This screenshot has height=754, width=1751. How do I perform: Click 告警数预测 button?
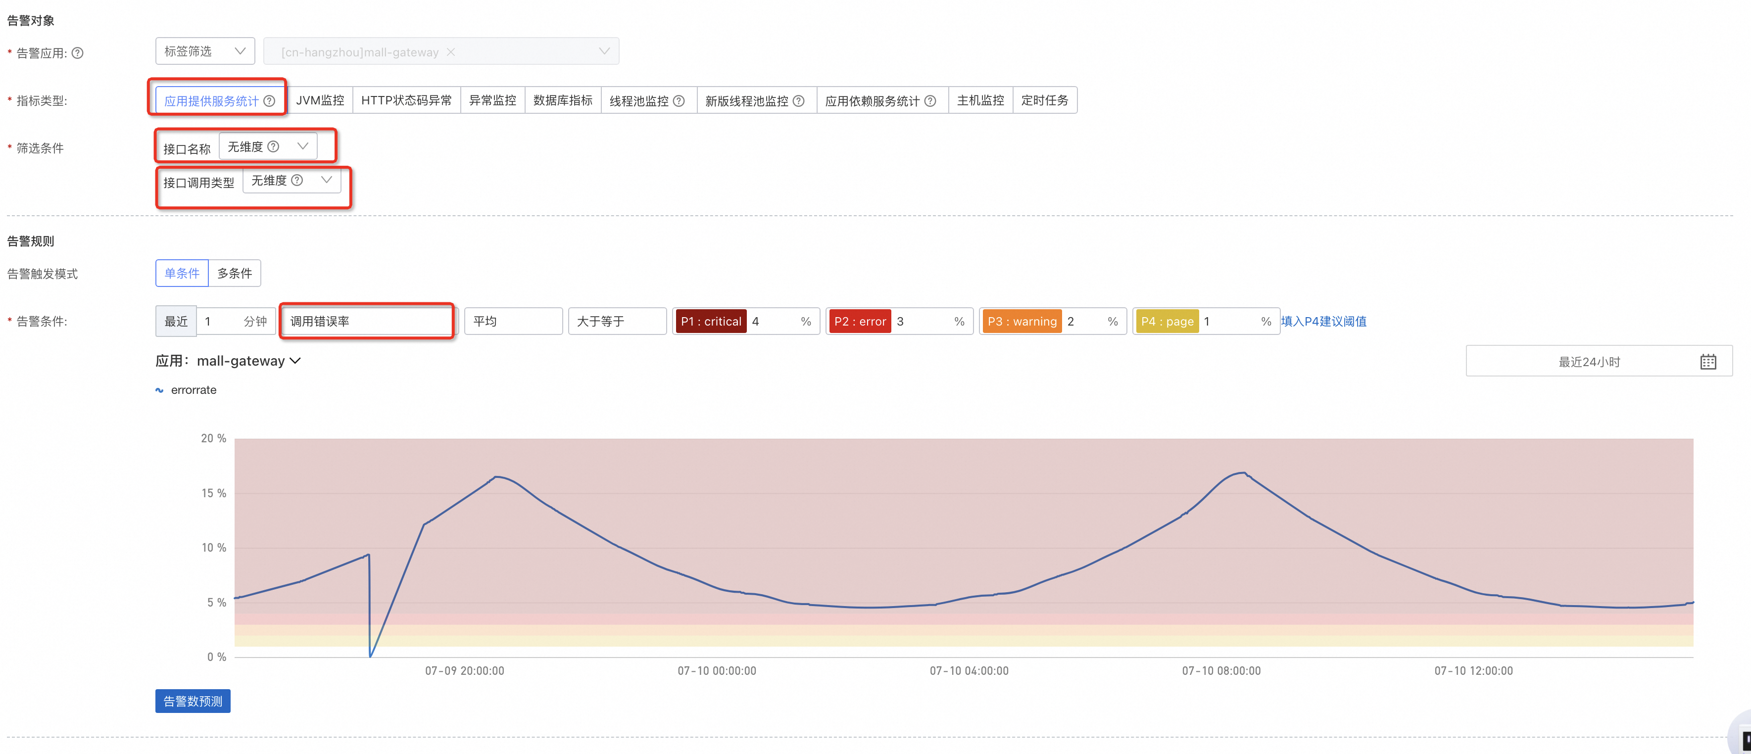point(193,701)
